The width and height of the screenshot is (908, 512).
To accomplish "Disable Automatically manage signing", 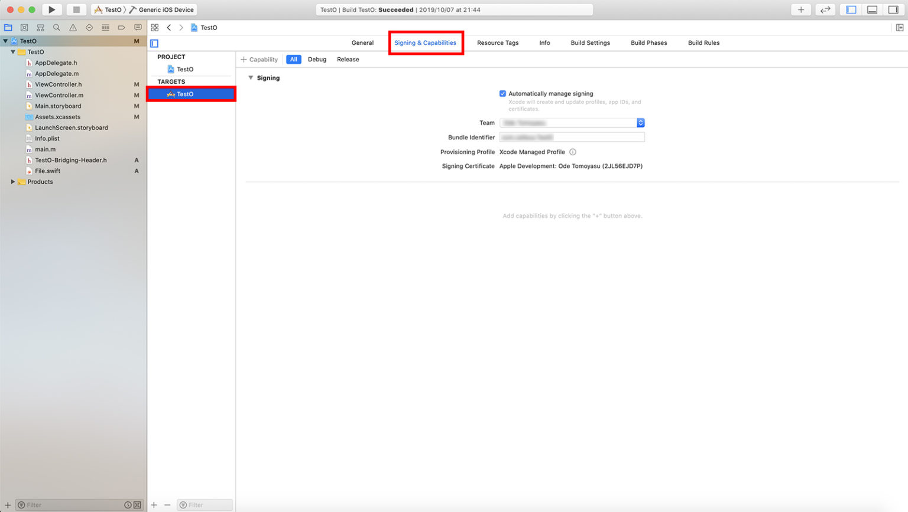I will click(x=502, y=93).
